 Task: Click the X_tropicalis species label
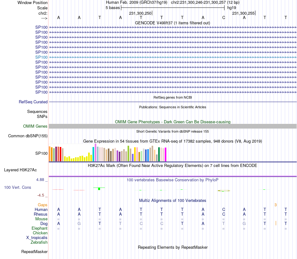(37, 238)
